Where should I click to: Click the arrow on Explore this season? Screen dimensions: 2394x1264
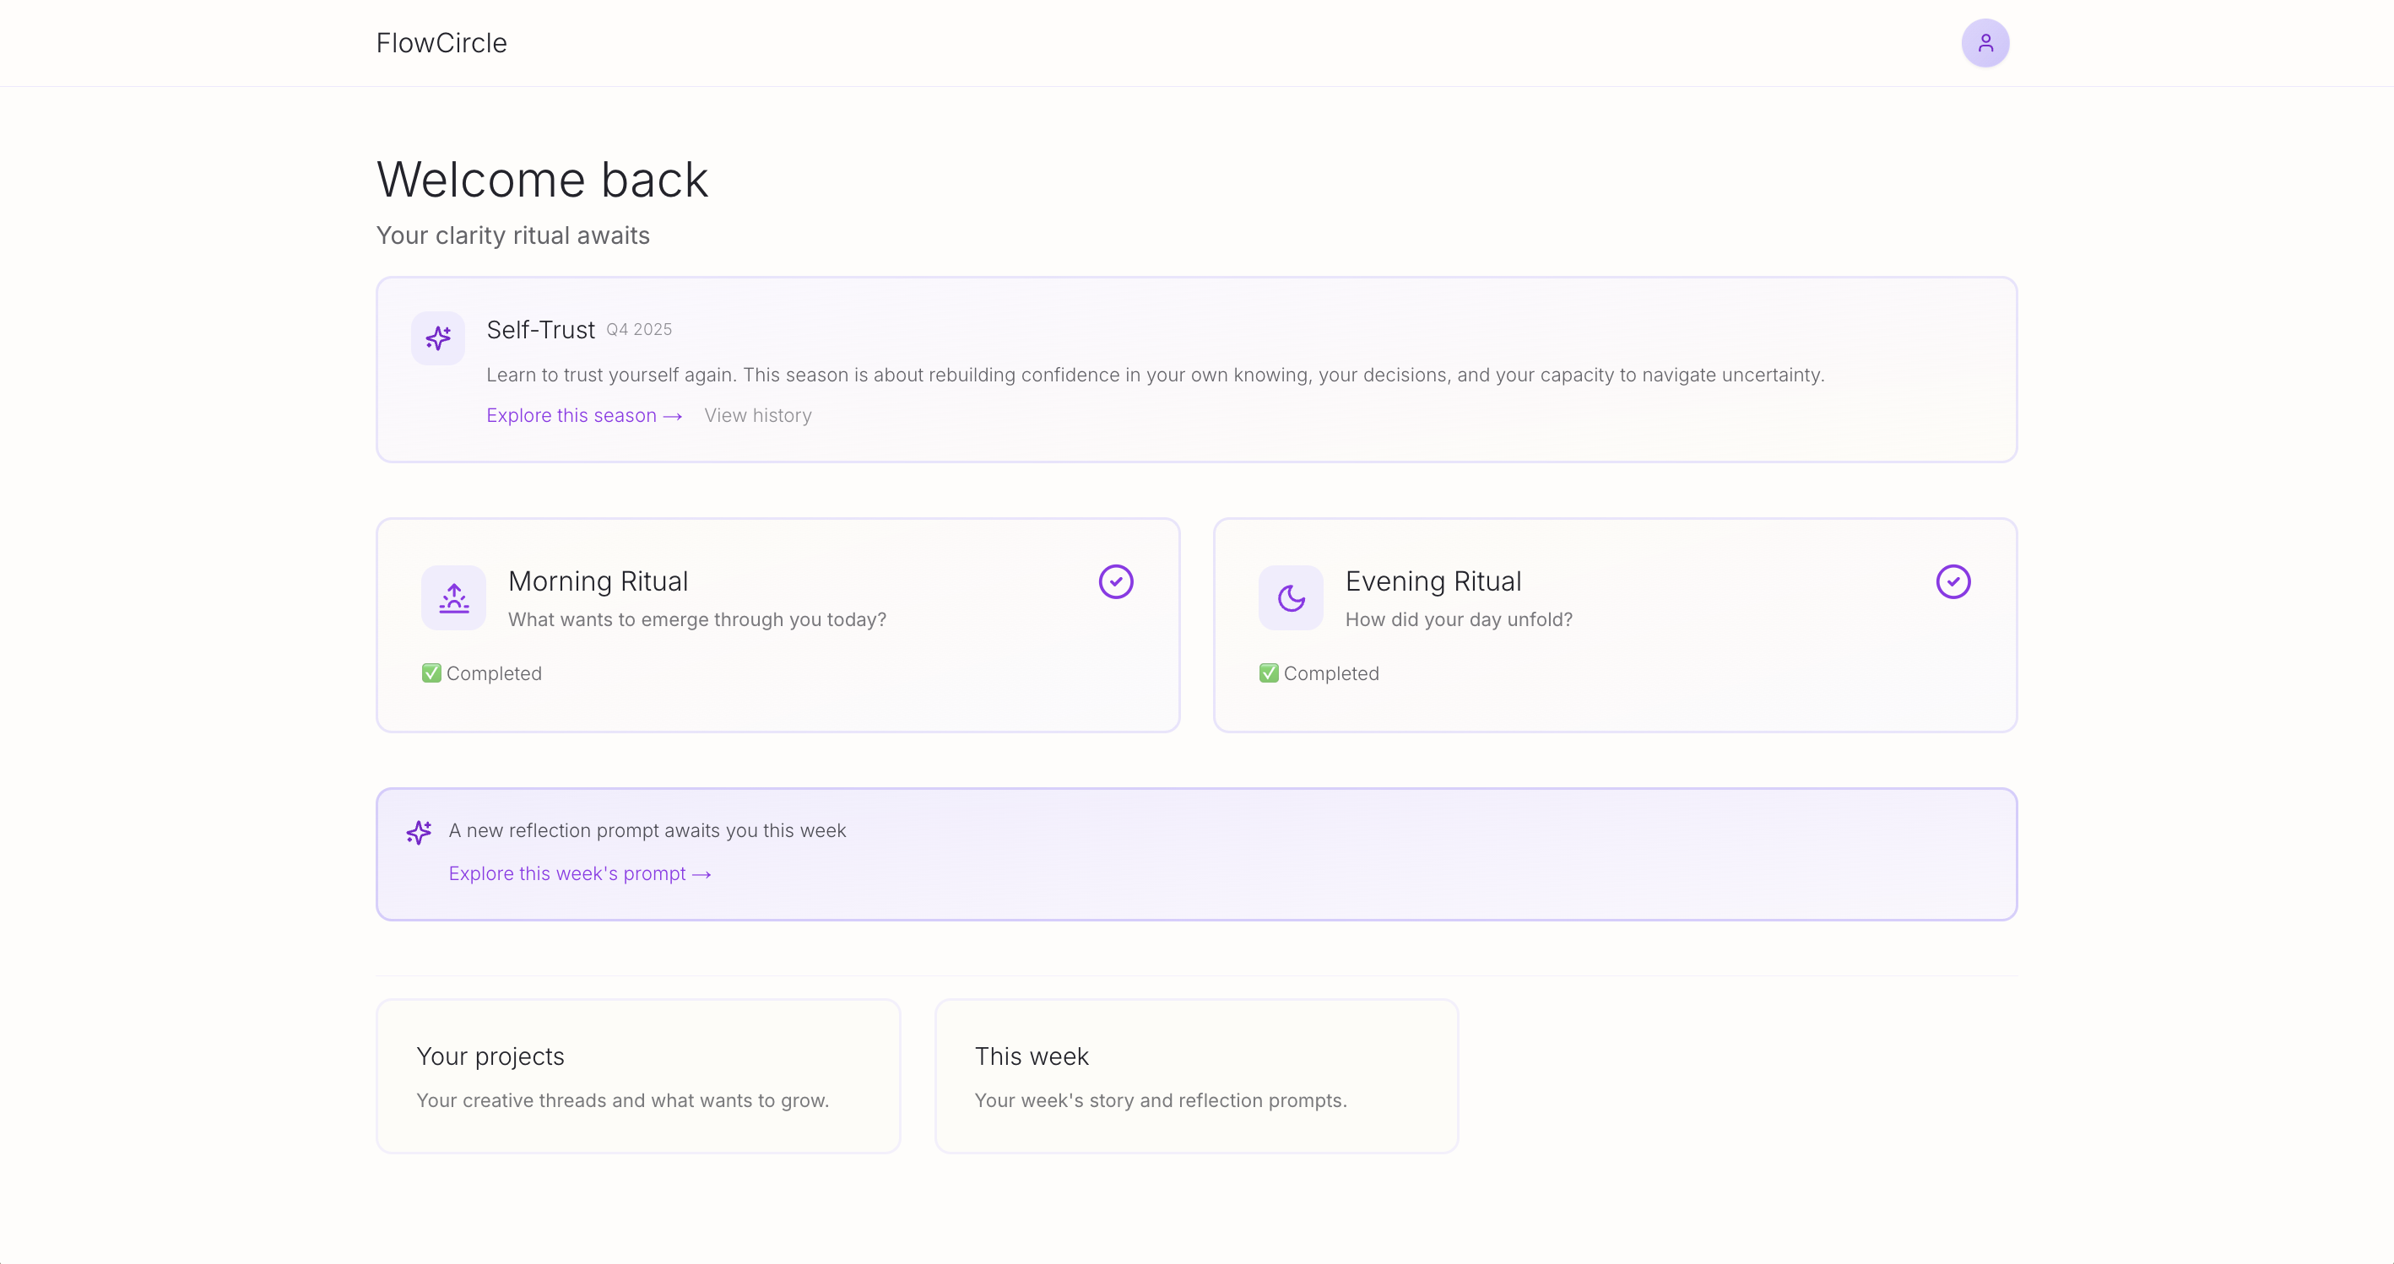click(x=672, y=415)
